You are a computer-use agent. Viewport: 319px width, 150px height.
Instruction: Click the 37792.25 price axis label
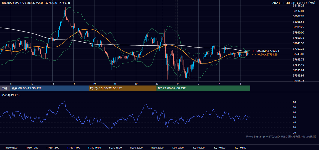pos(299,49)
